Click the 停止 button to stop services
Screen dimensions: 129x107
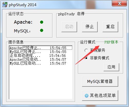90,27
